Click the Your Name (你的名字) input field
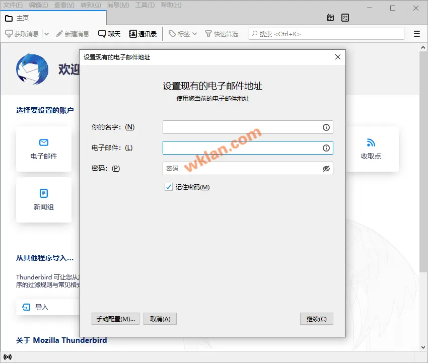 248,127
